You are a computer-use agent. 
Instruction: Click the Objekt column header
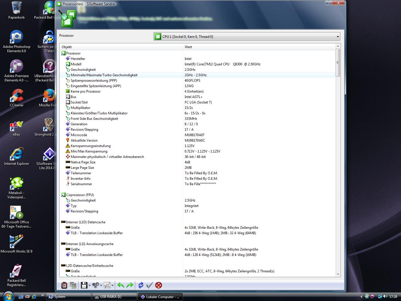121,47
